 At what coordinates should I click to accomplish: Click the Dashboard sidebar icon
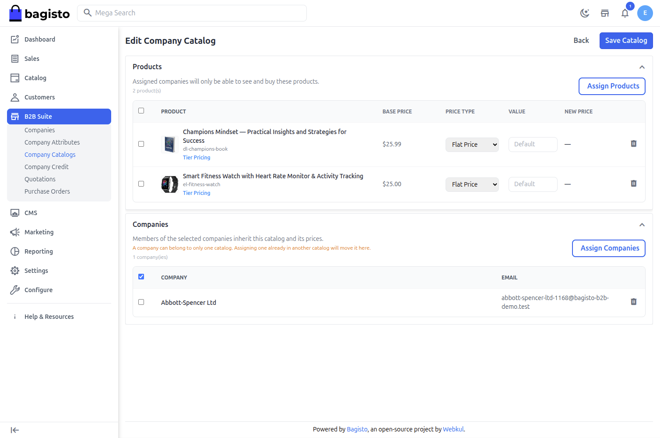point(15,39)
